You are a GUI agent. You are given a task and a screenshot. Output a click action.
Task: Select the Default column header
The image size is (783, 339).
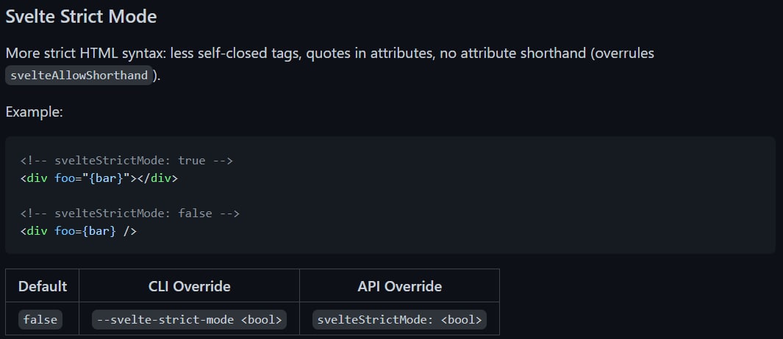[x=43, y=286]
